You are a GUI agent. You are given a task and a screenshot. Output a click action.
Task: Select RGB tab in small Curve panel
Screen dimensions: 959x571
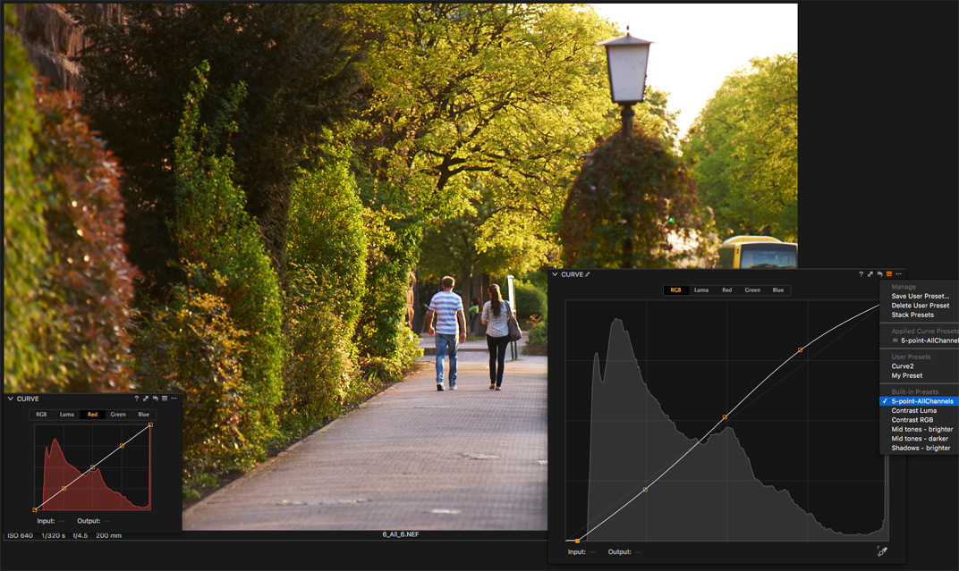[41, 415]
